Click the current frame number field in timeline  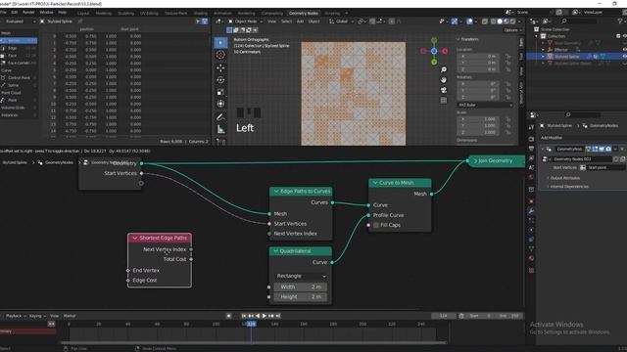pyautogui.click(x=444, y=316)
